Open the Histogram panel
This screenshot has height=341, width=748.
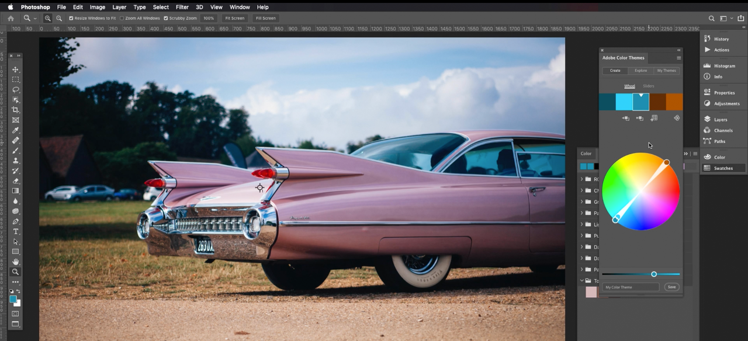pos(719,66)
